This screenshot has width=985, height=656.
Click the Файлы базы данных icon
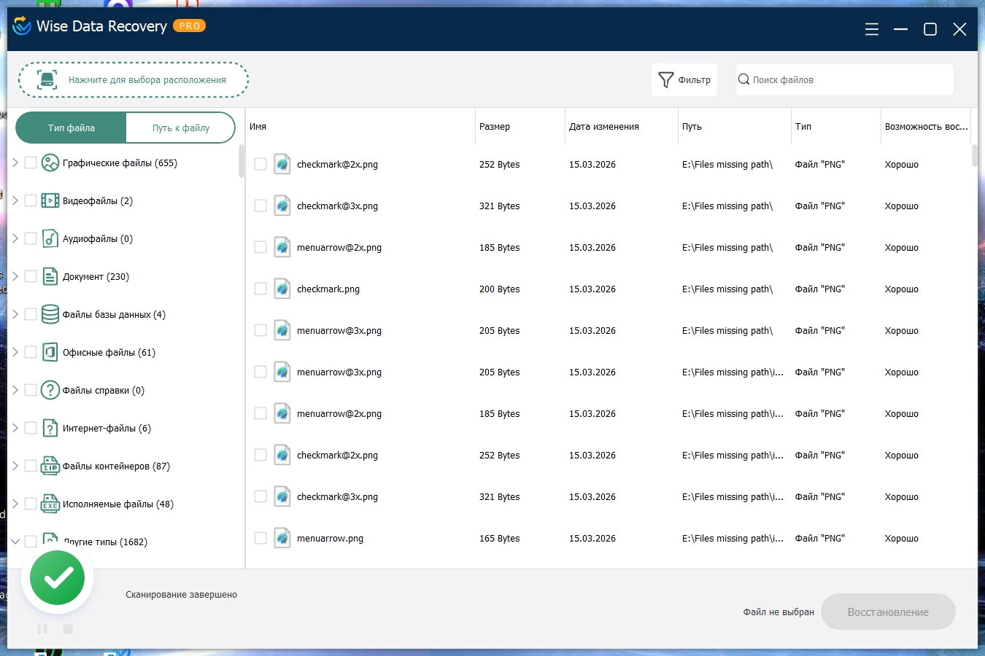(50, 315)
